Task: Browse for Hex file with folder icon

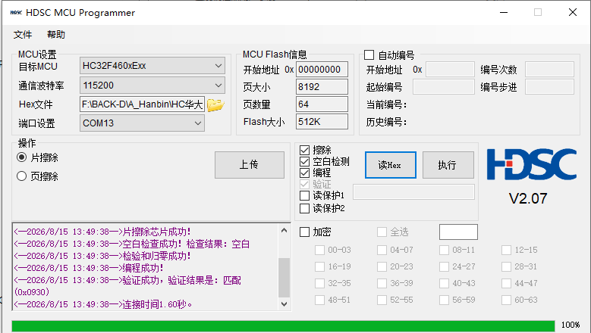Action: [x=215, y=104]
